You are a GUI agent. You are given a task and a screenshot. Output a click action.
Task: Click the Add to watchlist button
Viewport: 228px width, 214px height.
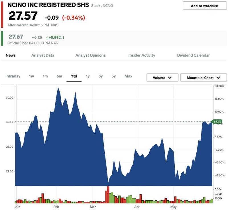(204, 6)
